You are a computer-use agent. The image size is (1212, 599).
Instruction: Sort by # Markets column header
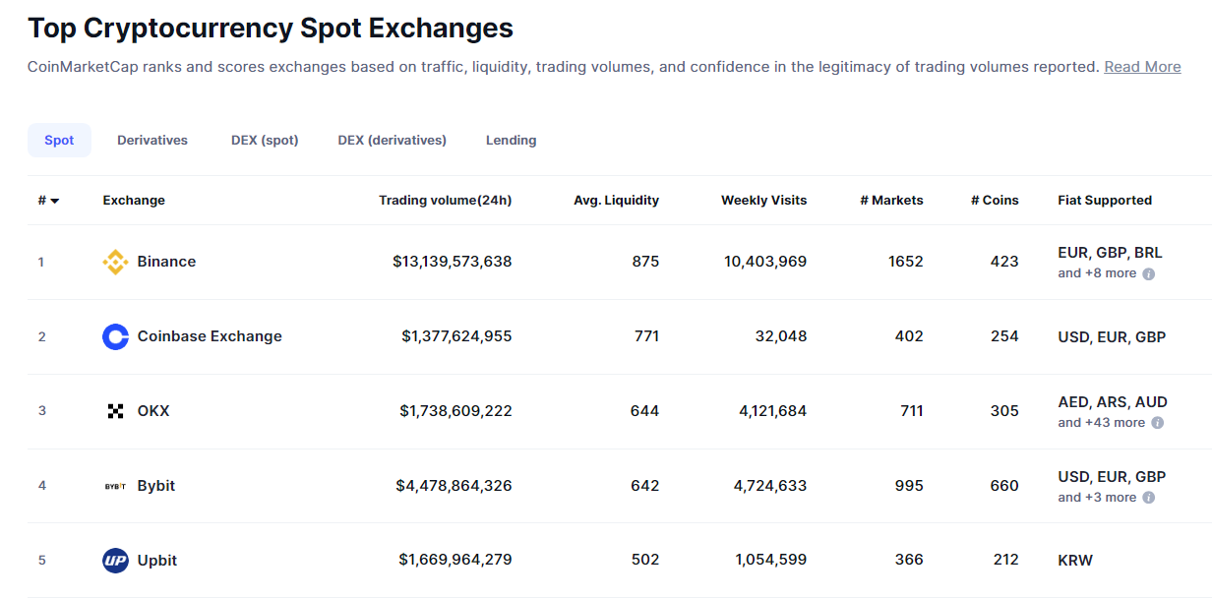coord(892,201)
